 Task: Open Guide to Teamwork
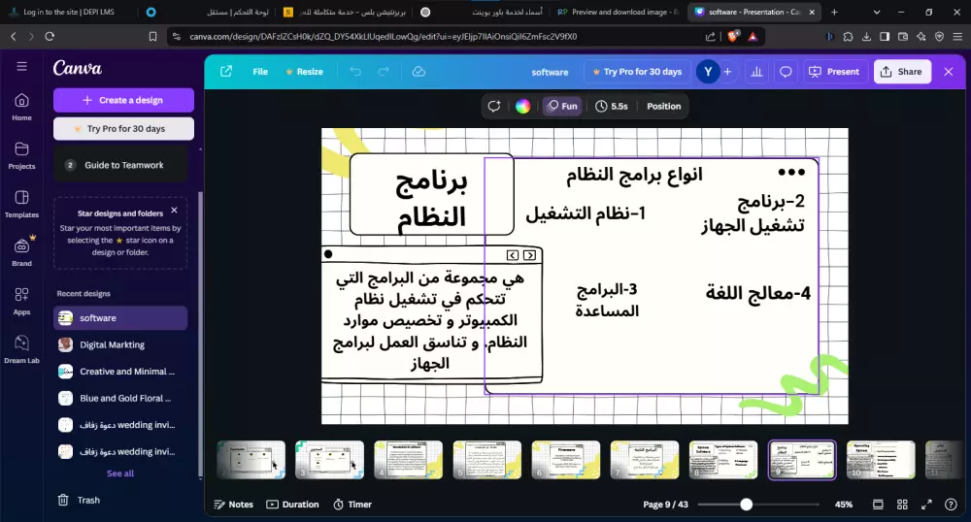point(120,165)
